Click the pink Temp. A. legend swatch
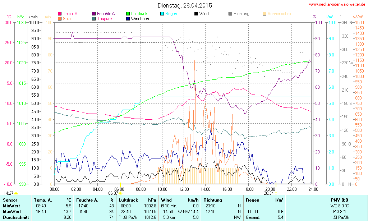 (60, 14)
